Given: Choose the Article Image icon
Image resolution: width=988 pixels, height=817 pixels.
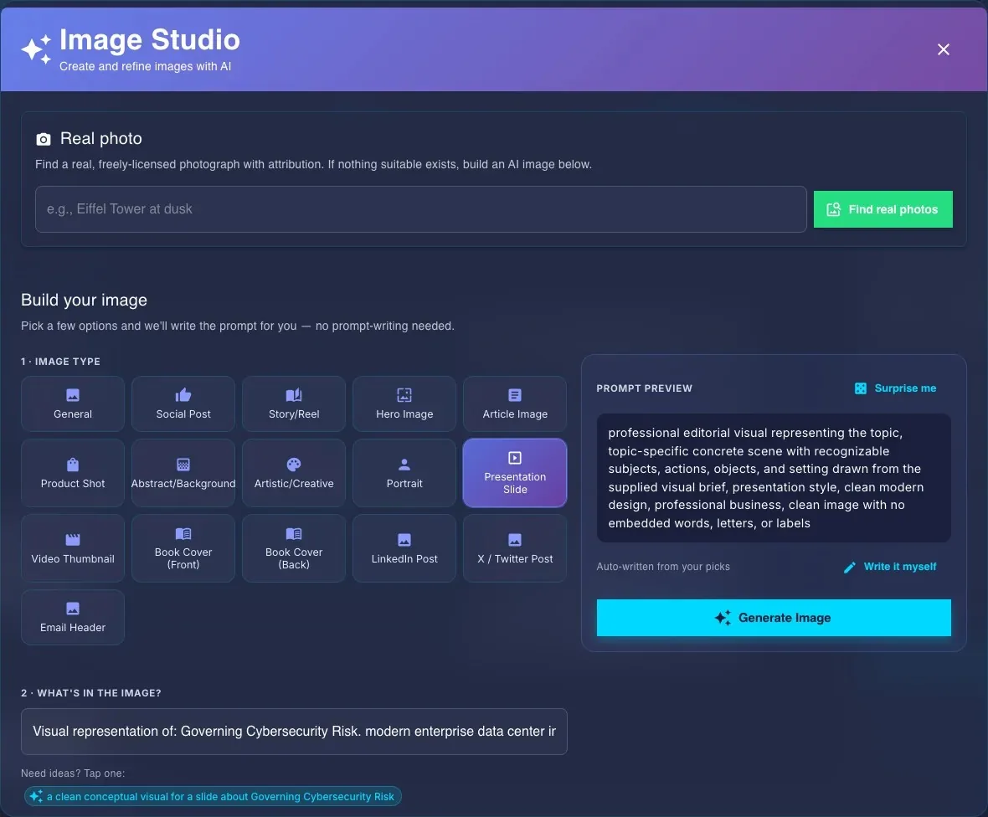Looking at the screenshot, I should point(515,395).
